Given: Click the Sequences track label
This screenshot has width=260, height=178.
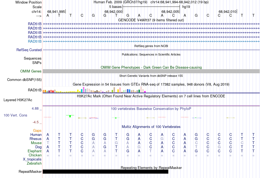Looking at the screenshot, I should (x=33, y=58).
